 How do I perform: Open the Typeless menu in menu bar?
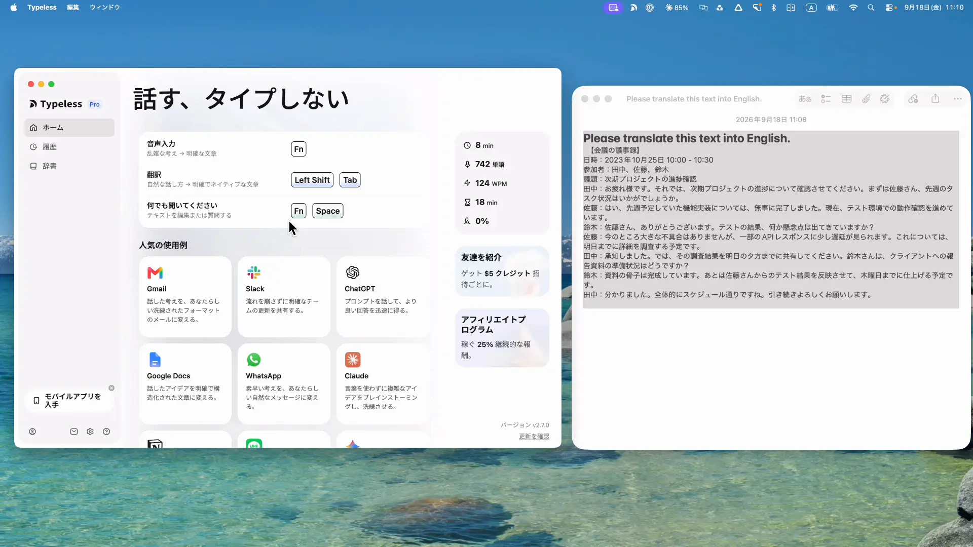pos(42,8)
